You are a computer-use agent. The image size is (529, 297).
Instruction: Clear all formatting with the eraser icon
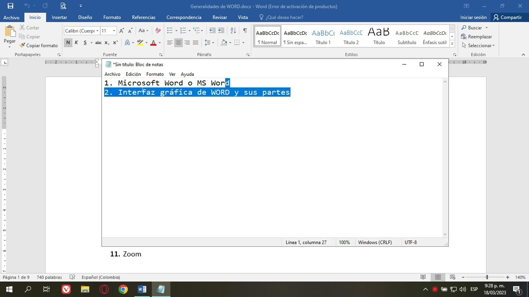(158, 31)
